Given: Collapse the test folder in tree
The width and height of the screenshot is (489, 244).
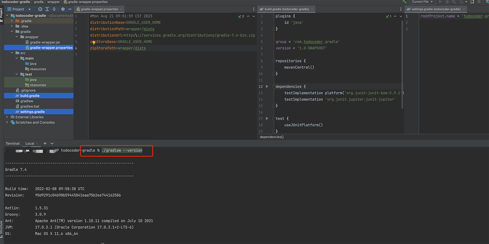Looking at the screenshot, I should [17, 74].
